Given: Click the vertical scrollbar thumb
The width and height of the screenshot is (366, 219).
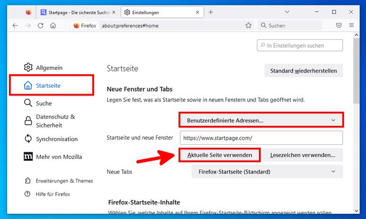Looking at the screenshot, I should 356,71.
